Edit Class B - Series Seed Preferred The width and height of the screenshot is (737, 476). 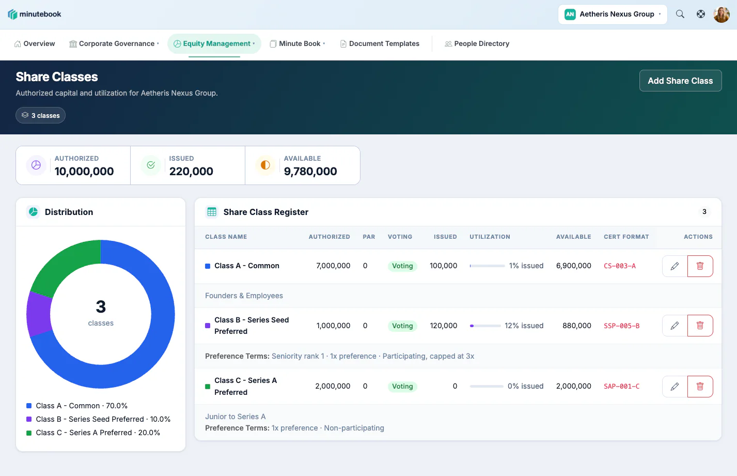[x=675, y=326]
